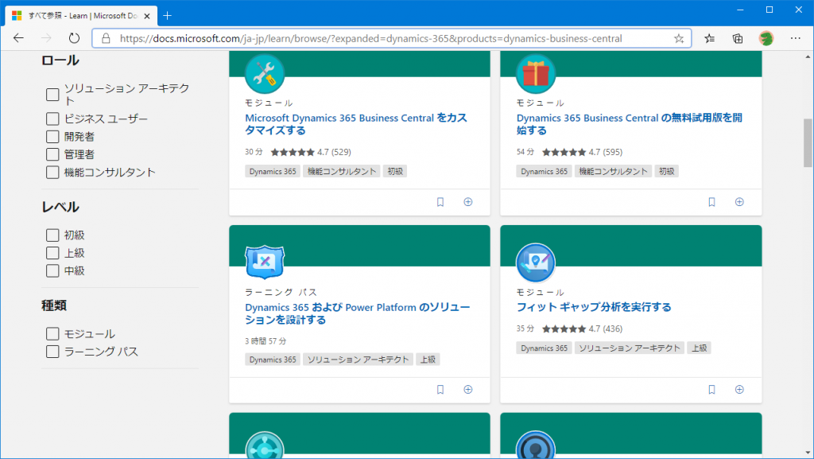Click the 3 時間 57 分 duration text

point(266,341)
